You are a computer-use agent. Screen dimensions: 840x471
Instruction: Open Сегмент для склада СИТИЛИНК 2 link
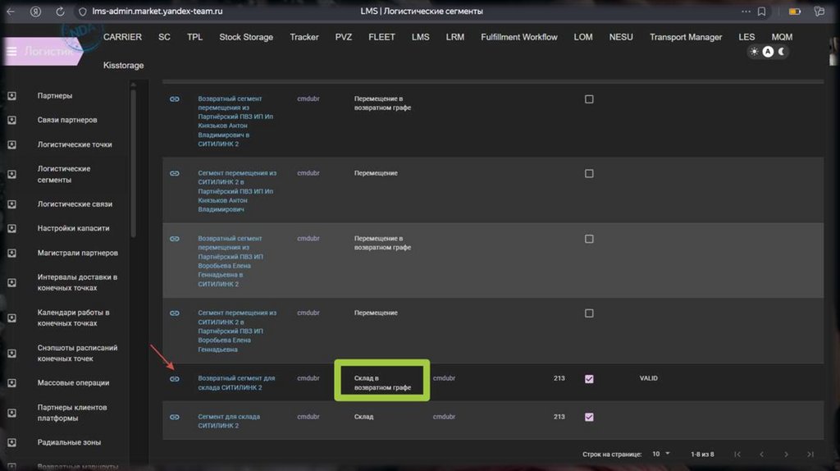click(229, 421)
